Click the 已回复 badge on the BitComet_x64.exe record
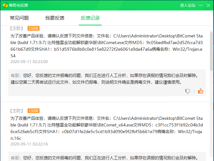This screenshot has width=214, height=161. (x=34, y=111)
